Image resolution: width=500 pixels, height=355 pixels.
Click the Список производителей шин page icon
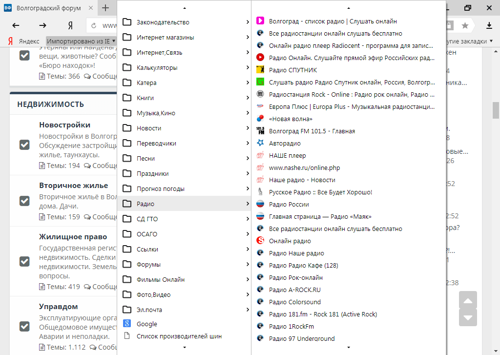[127, 336]
